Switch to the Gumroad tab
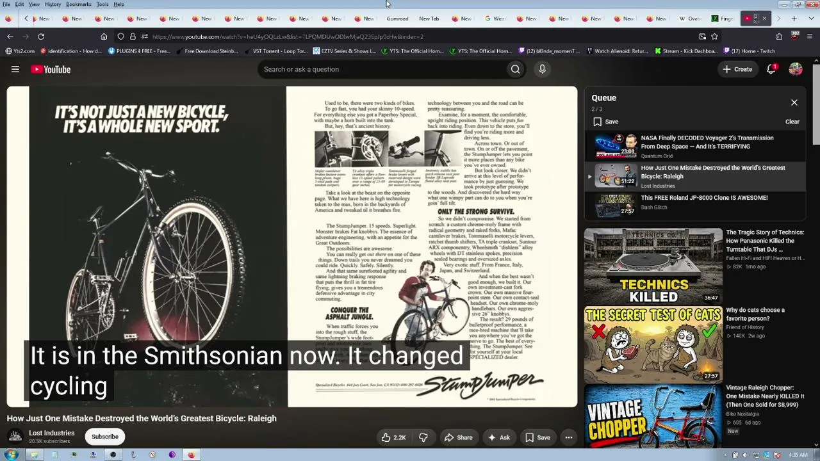The width and height of the screenshot is (820, 461). (397, 19)
